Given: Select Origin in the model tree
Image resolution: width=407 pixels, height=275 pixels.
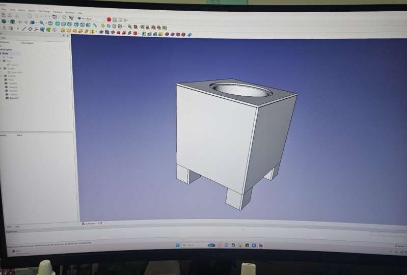Looking at the screenshot, I should [x=10, y=57].
